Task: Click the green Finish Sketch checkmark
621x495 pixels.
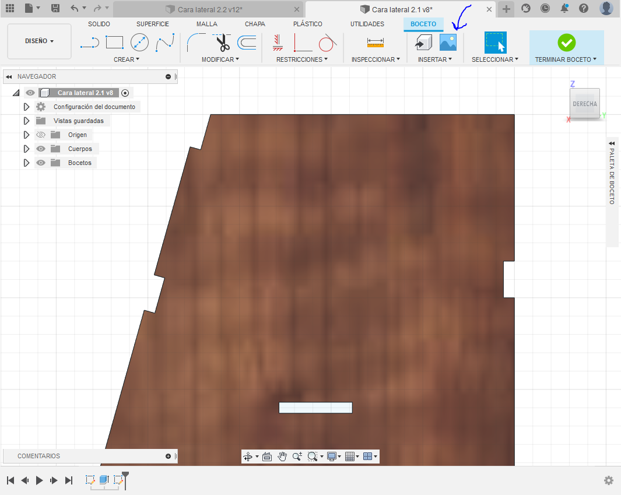Action: tap(566, 43)
